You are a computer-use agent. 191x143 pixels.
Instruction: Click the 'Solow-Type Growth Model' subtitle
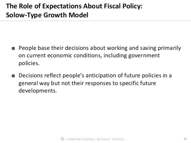47,15
